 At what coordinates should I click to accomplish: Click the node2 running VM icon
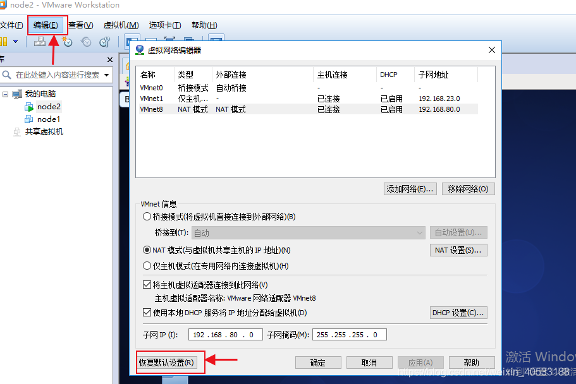[29, 107]
